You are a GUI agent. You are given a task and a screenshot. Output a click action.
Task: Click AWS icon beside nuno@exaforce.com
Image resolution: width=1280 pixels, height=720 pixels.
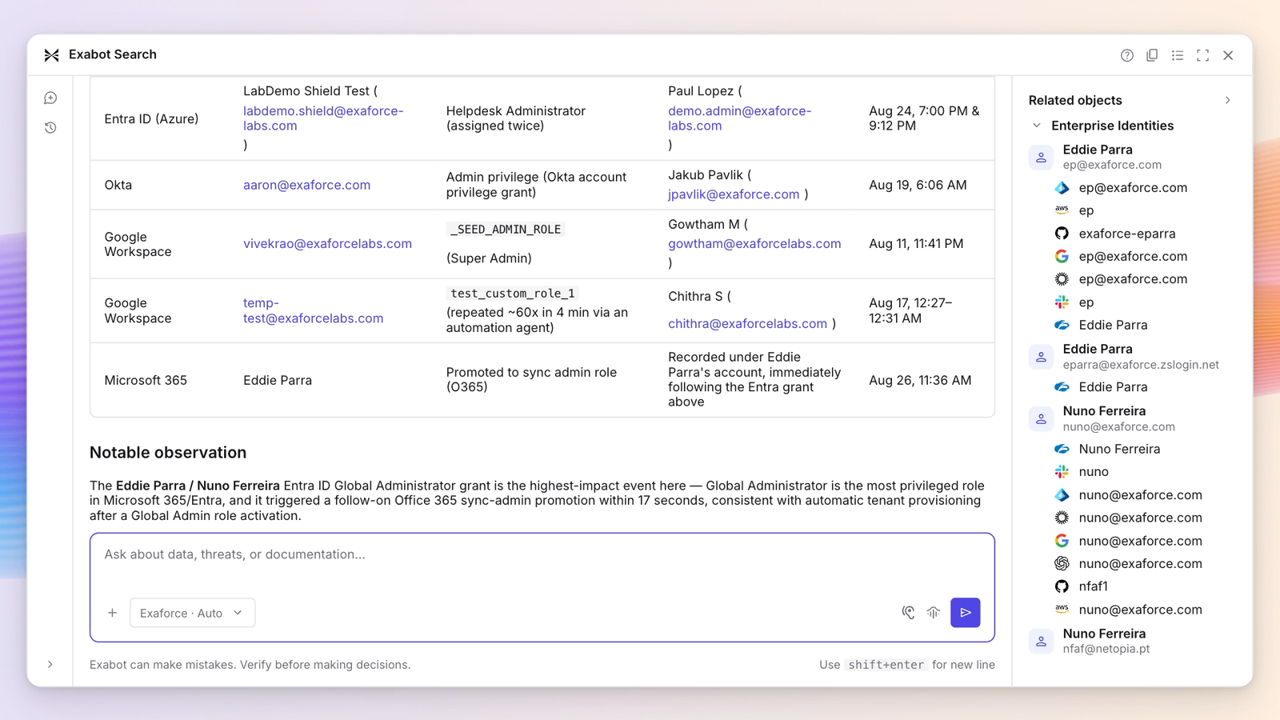[1062, 610]
